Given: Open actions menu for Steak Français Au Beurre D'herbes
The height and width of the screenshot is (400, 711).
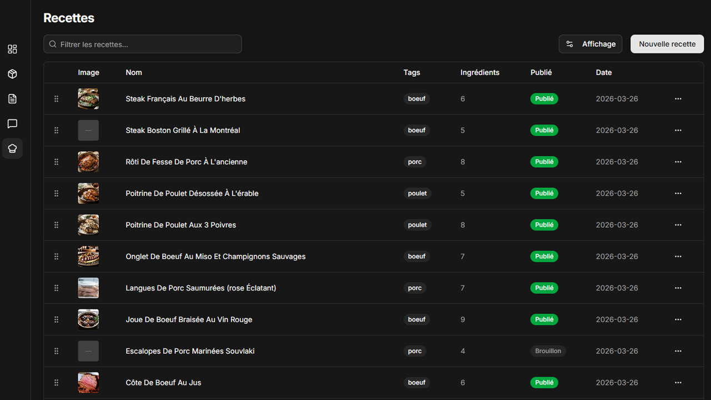Looking at the screenshot, I should point(678,99).
